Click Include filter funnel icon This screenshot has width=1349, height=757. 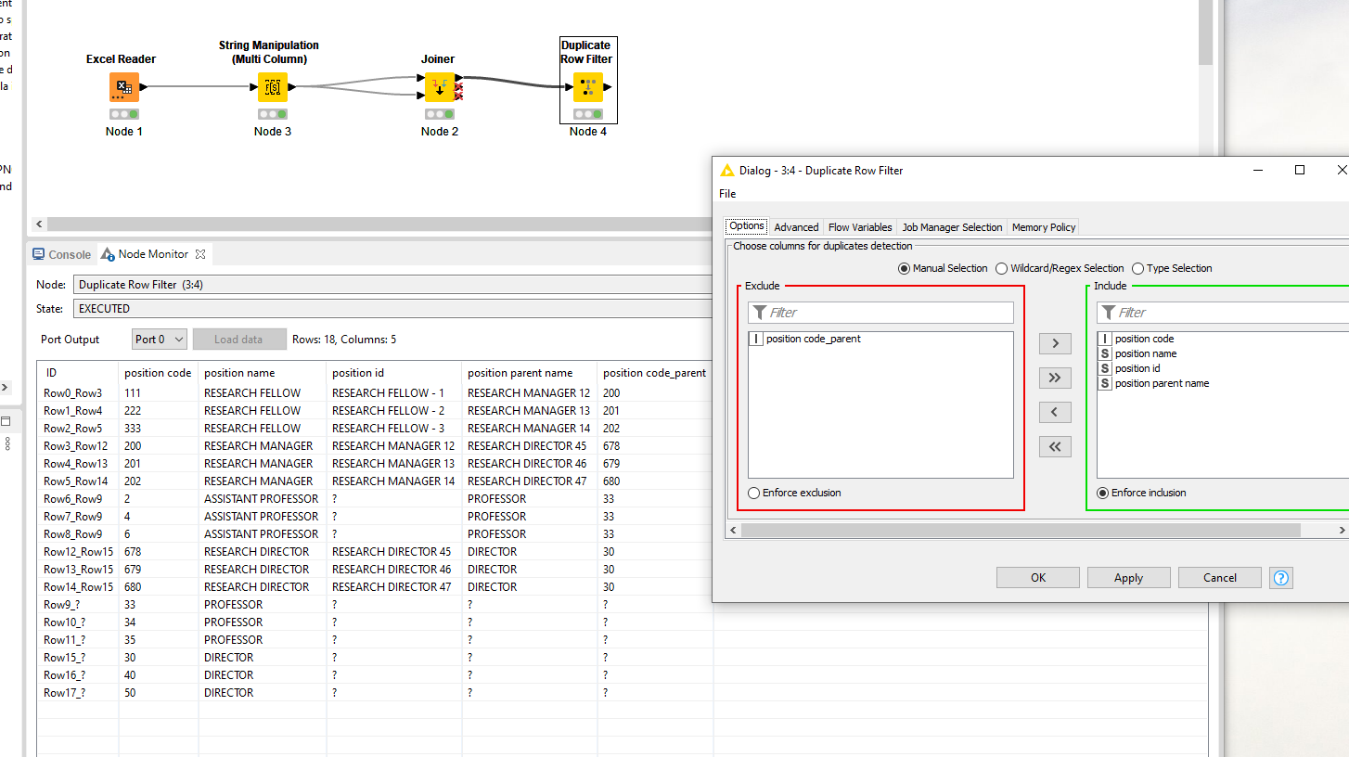(x=1109, y=313)
